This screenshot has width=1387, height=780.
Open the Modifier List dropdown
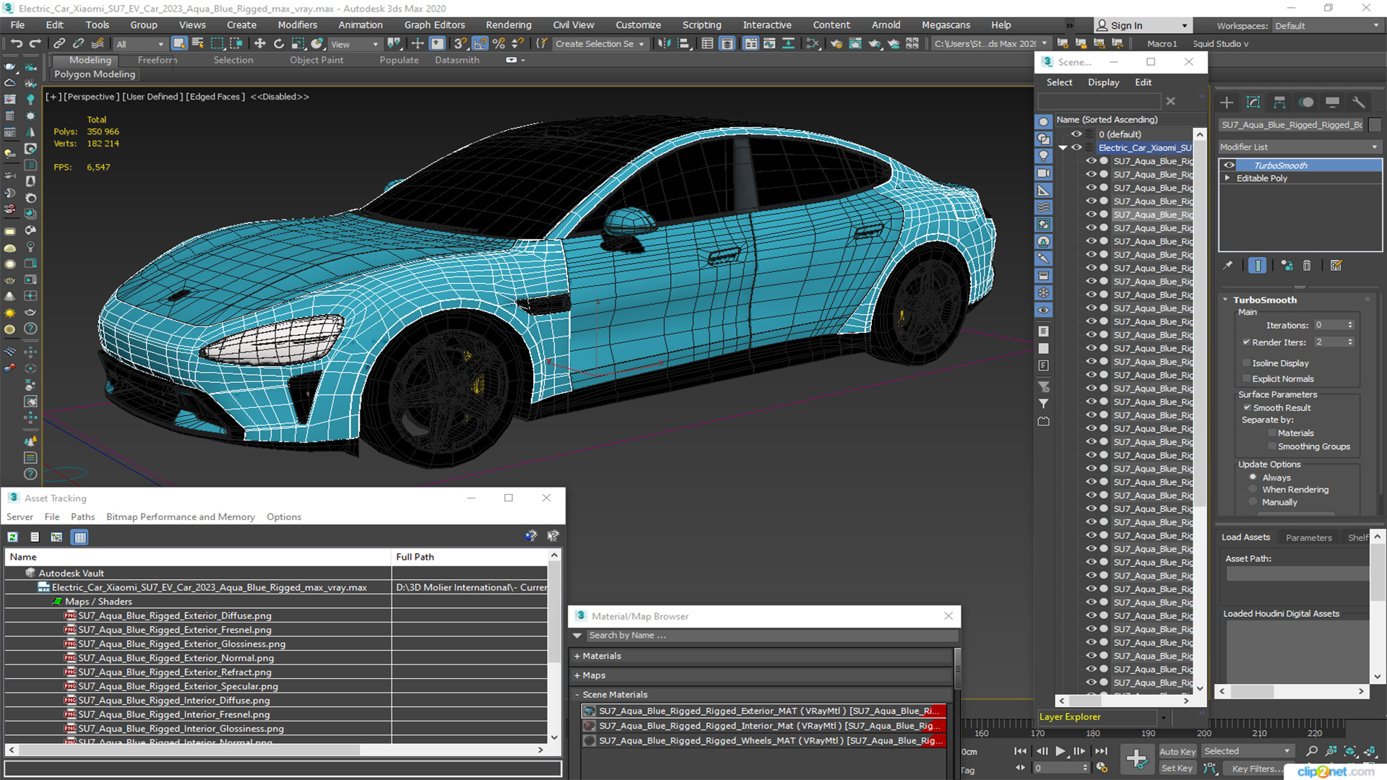(x=1299, y=147)
